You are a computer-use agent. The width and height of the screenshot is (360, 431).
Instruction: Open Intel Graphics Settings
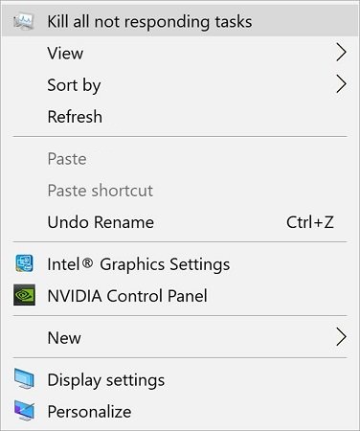[x=180, y=264]
